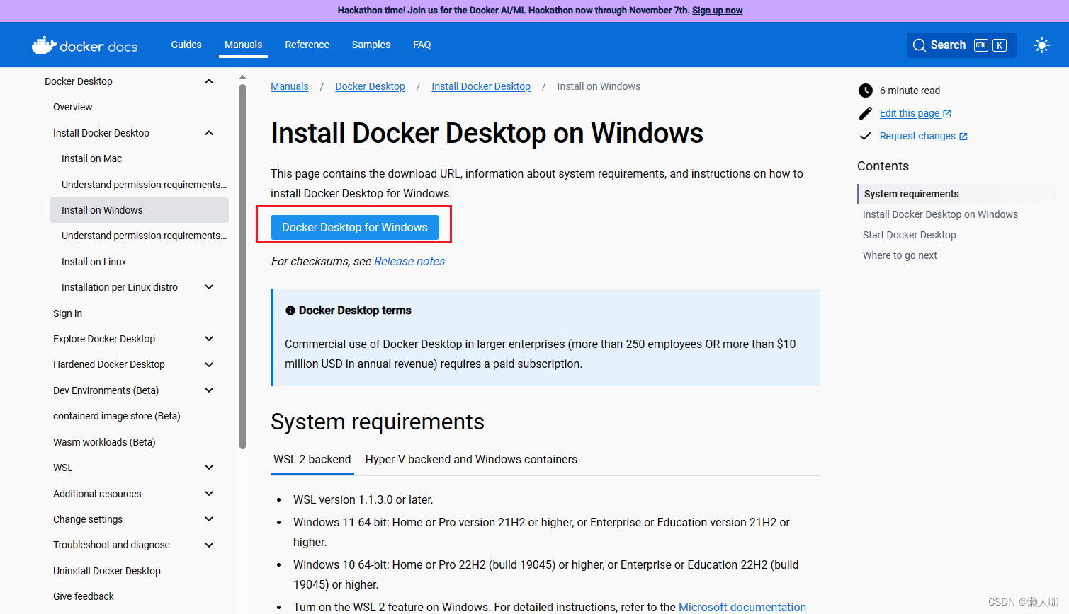Expand Additional resources chevron
Image resolution: width=1069 pixels, height=614 pixels.
[209, 494]
